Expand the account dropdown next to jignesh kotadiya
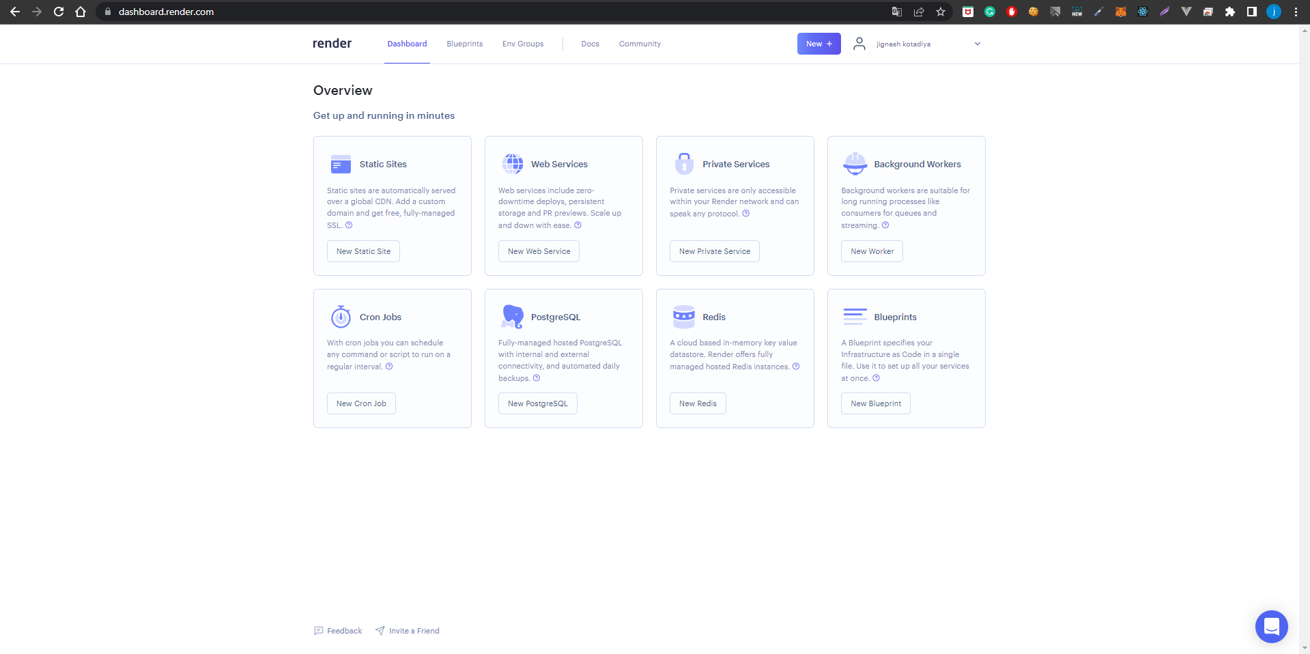This screenshot has width=1310, height=654. coord(977,44)
